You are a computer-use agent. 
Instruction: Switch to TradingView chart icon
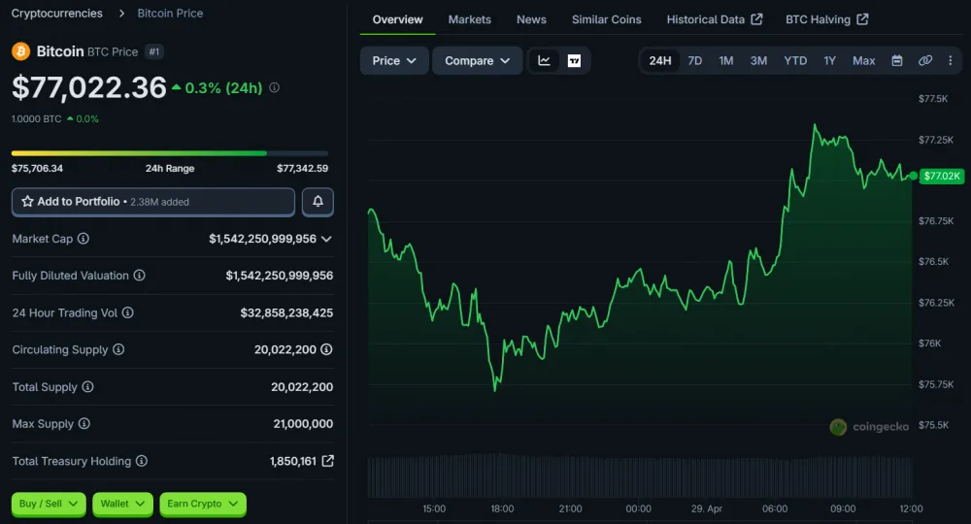tap(574, 60)
